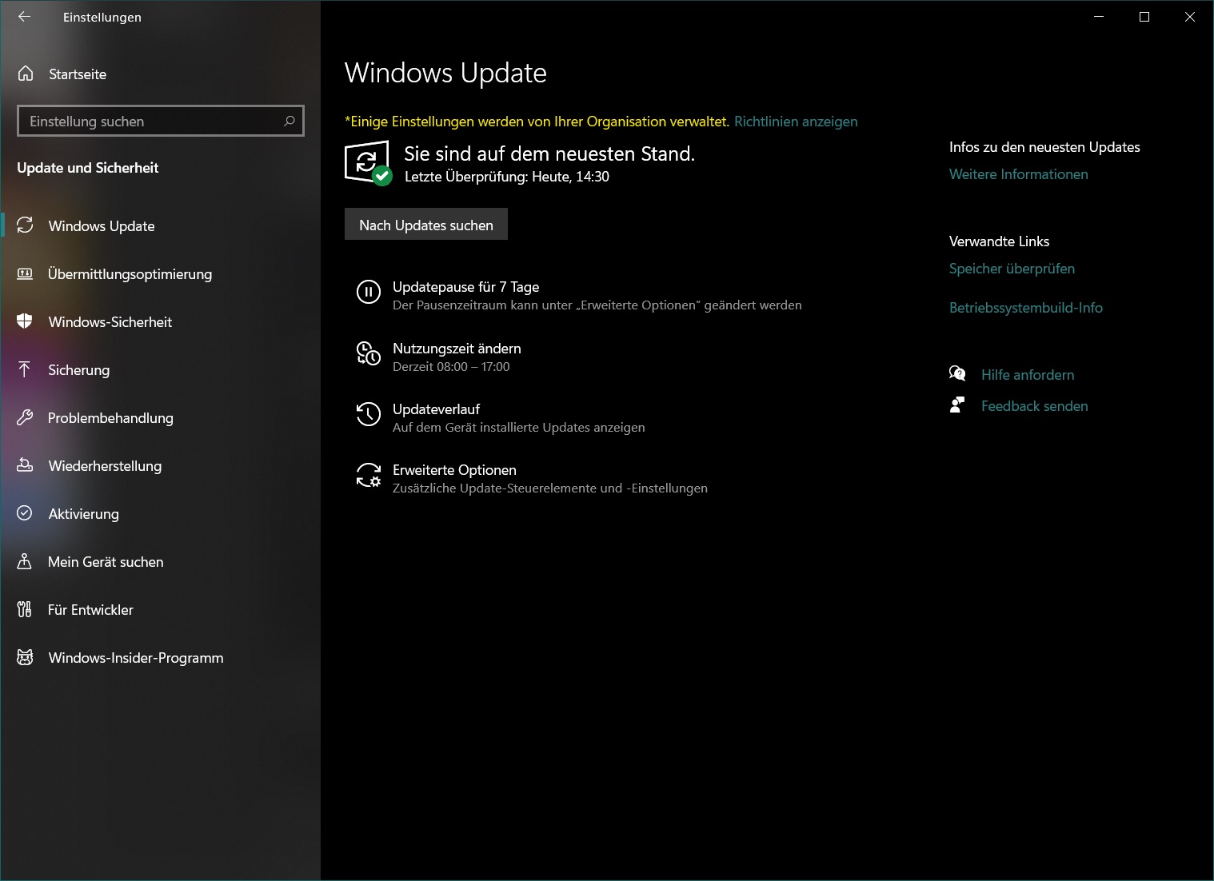This screenshot has width=1214, height=881.
Task: Click the gear-sync icon for Erweiterte Optionen
Action: (x=368, y=475)
